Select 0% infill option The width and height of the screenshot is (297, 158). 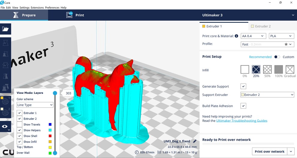point(245,69)
